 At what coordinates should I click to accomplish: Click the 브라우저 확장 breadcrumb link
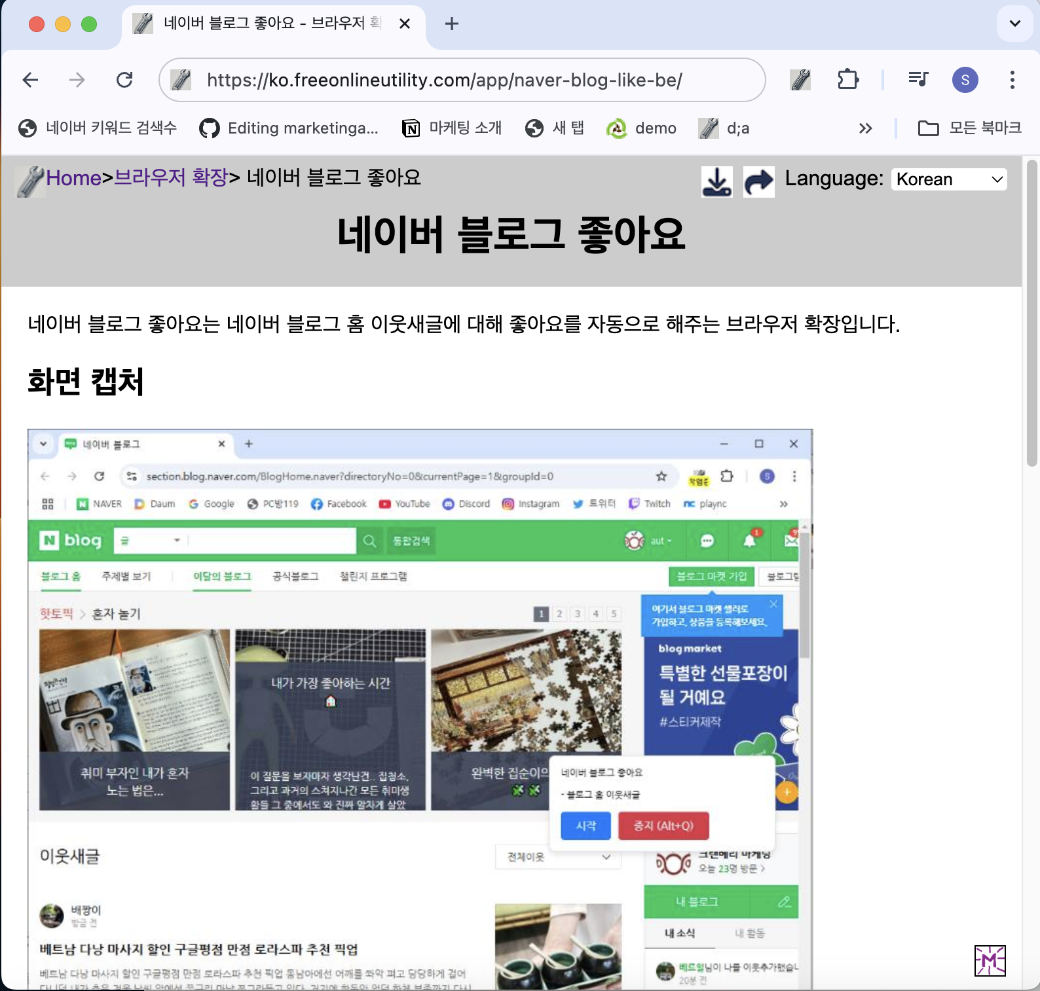pos(171,177)
